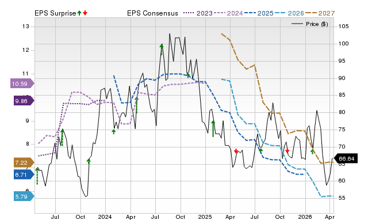Click the green beat arrow in February 2024
This screenshot has height=220, width=368.
point(114,132)
